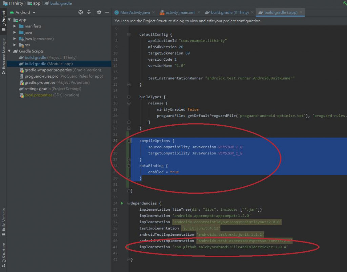Select the build.gradle (:app) tab

coord(281,13)
